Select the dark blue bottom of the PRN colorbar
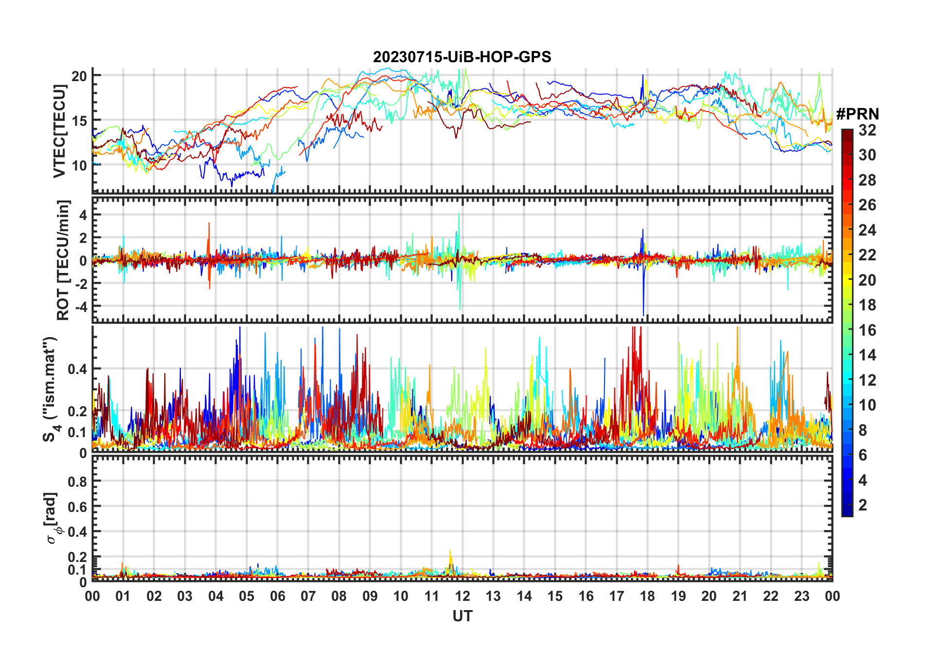Screen dimensions: 925x646 (847, 512)
